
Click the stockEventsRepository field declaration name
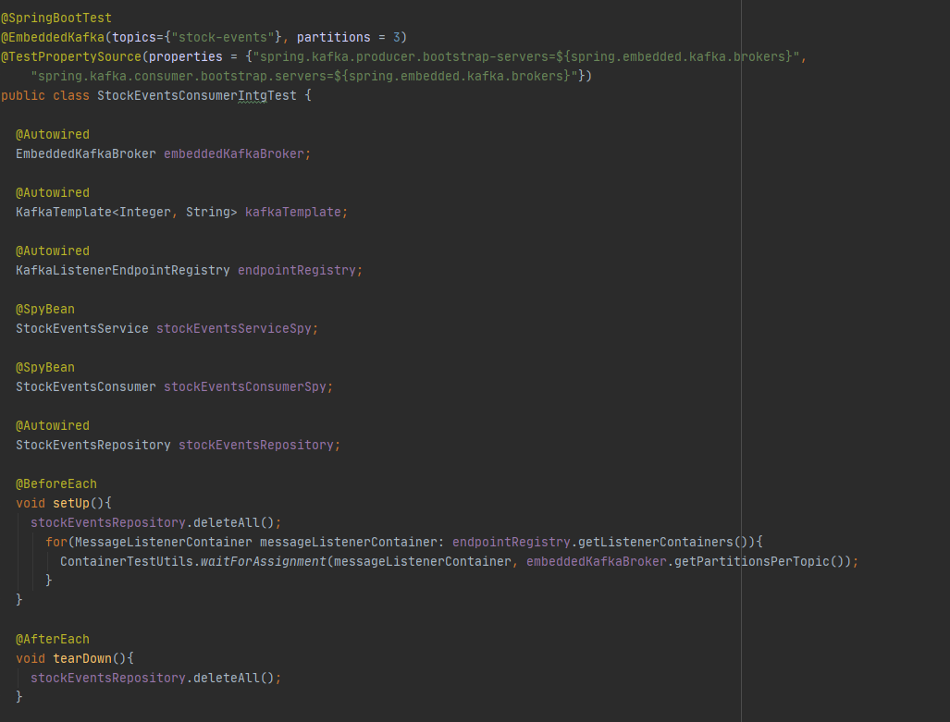(x=255, y=446)
